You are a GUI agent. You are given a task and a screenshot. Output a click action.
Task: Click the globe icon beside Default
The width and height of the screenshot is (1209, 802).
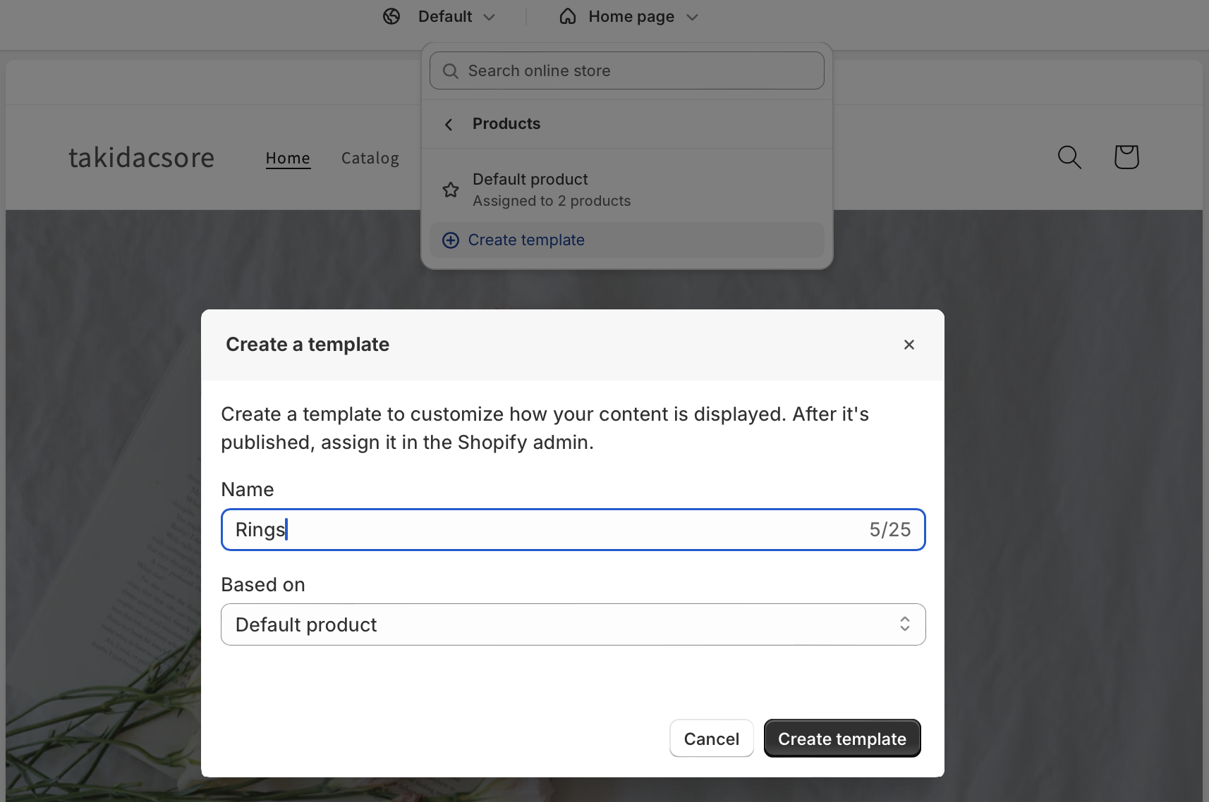pos(391,16)
